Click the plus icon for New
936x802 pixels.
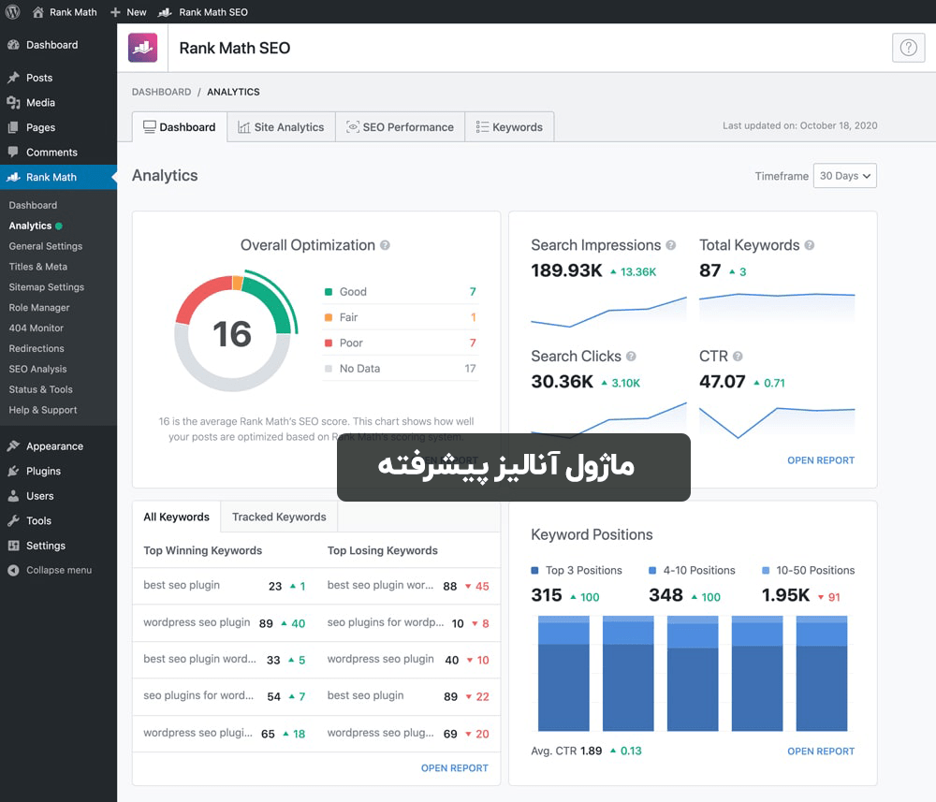point(115,12)
